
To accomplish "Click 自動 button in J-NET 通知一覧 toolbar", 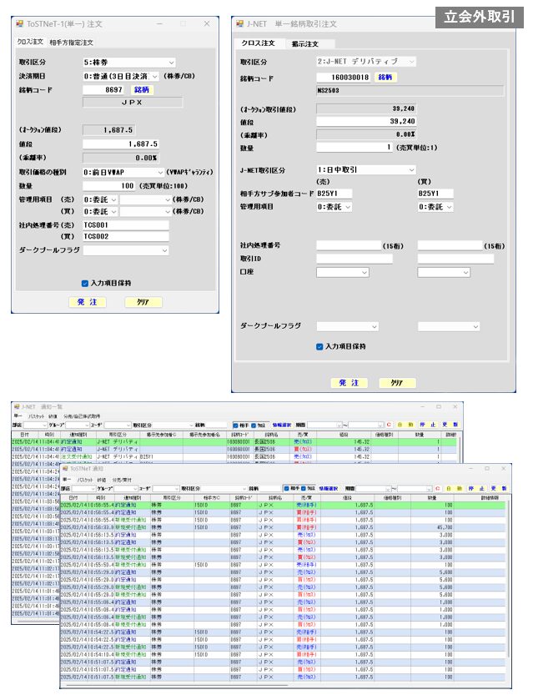I will (x=405, y=425).
